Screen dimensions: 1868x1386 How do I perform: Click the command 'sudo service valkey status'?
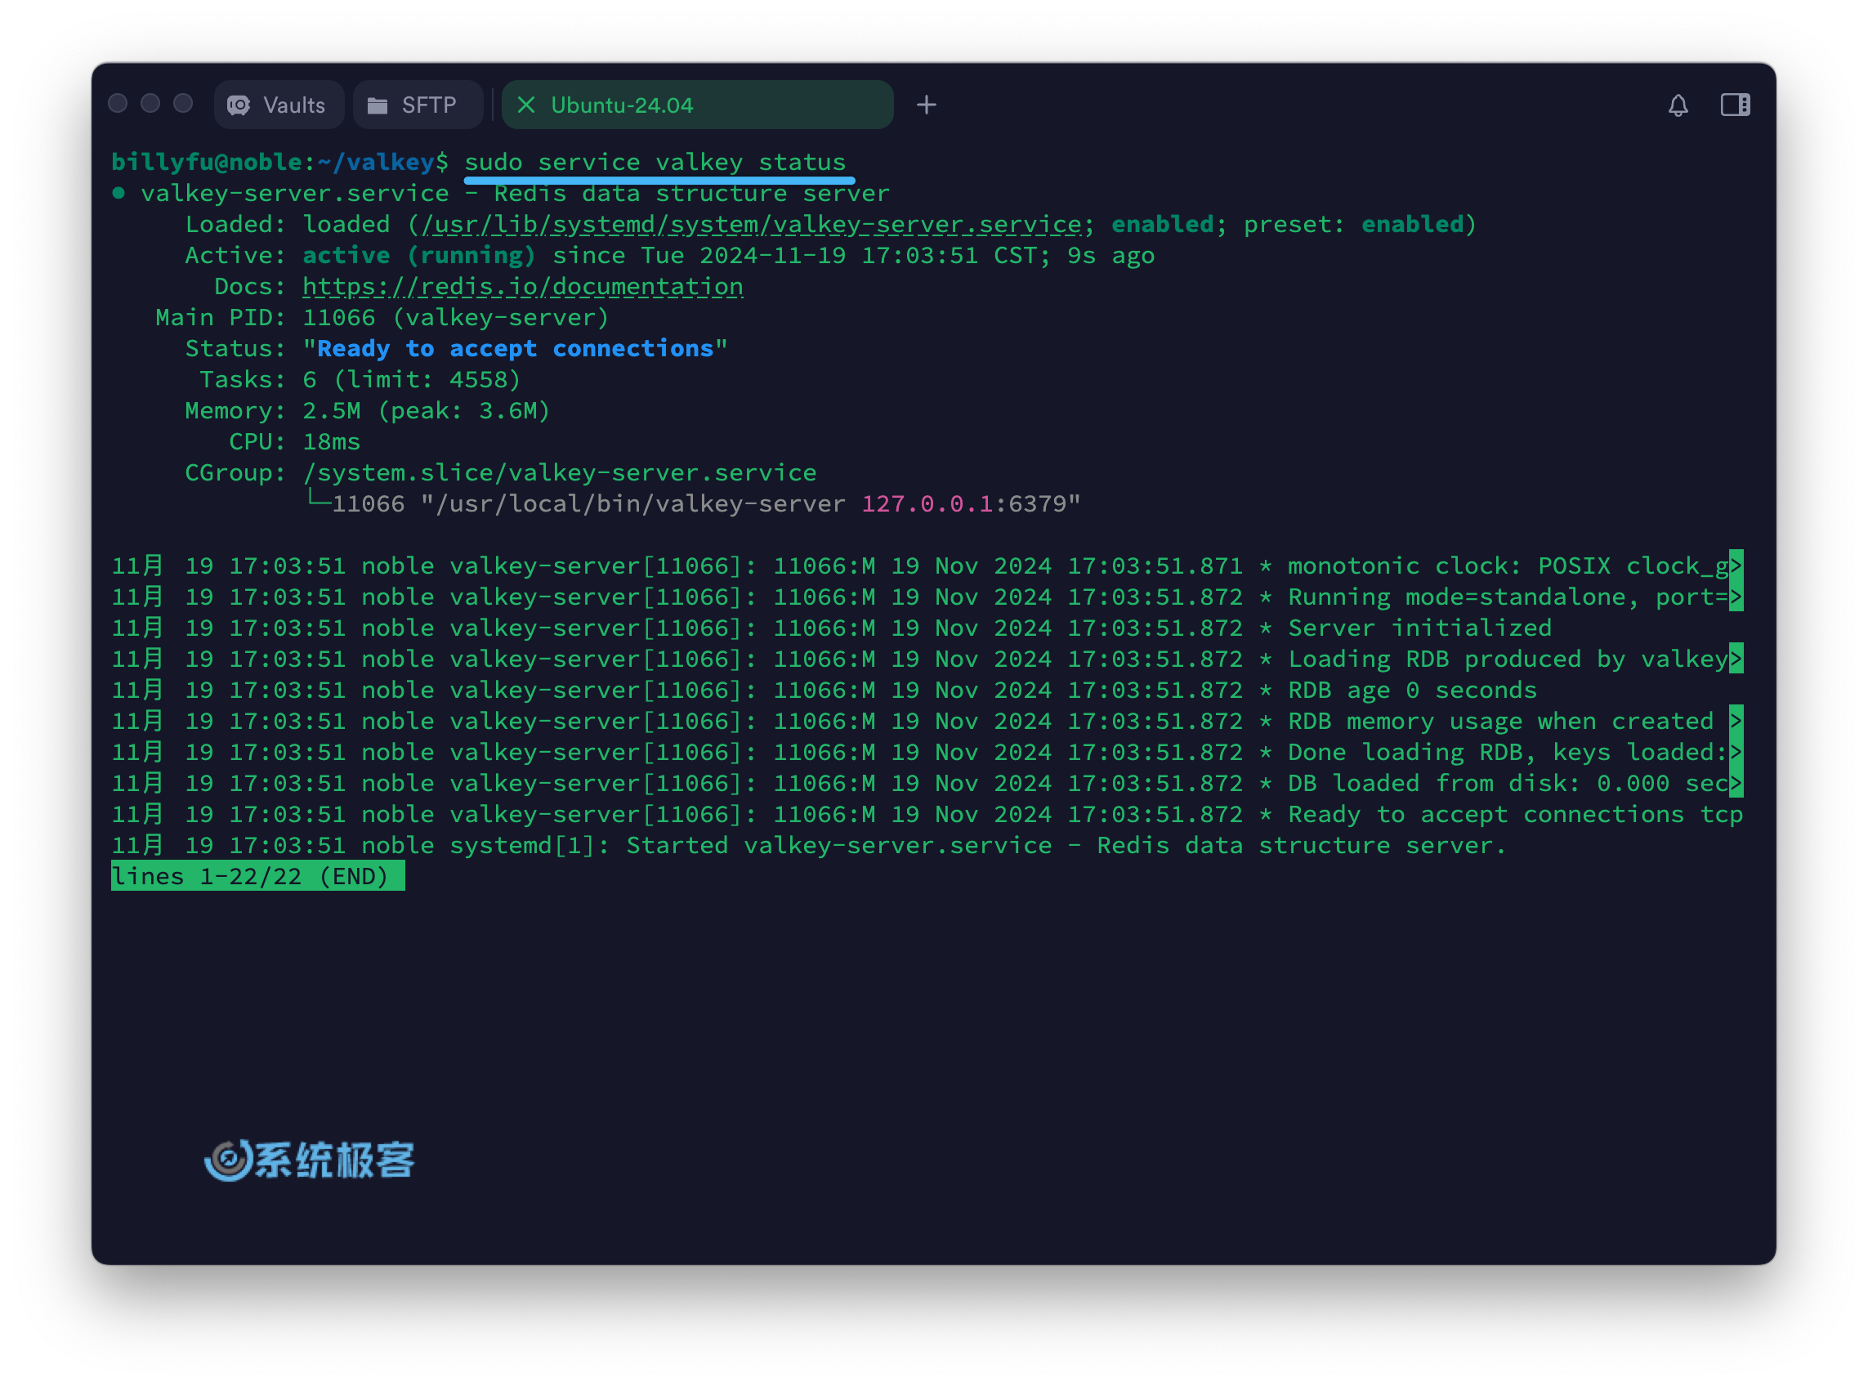pyautogui.click(x=655, y=162)
